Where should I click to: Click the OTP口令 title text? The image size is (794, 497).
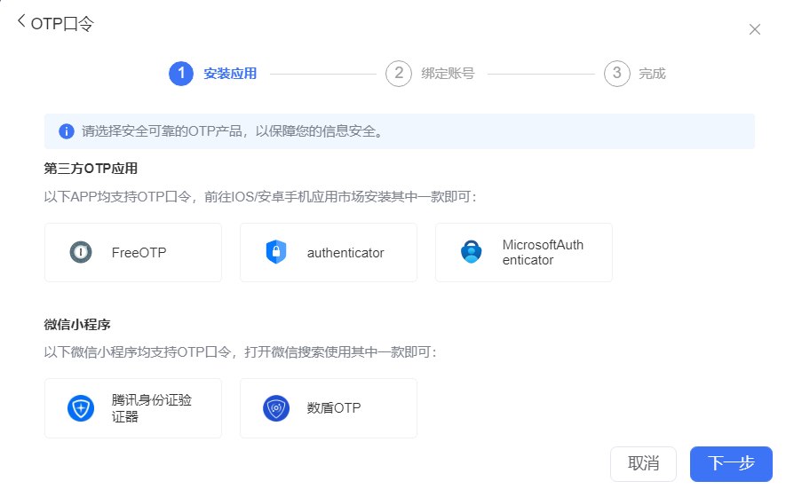[x=62, y=24]
